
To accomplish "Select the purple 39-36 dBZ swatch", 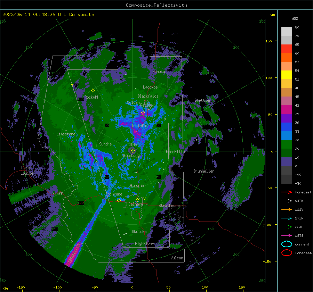I will click(287, 118).
